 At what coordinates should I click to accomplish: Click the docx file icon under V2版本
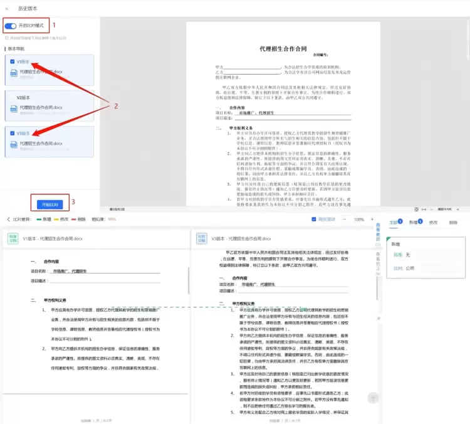(14, 108)
